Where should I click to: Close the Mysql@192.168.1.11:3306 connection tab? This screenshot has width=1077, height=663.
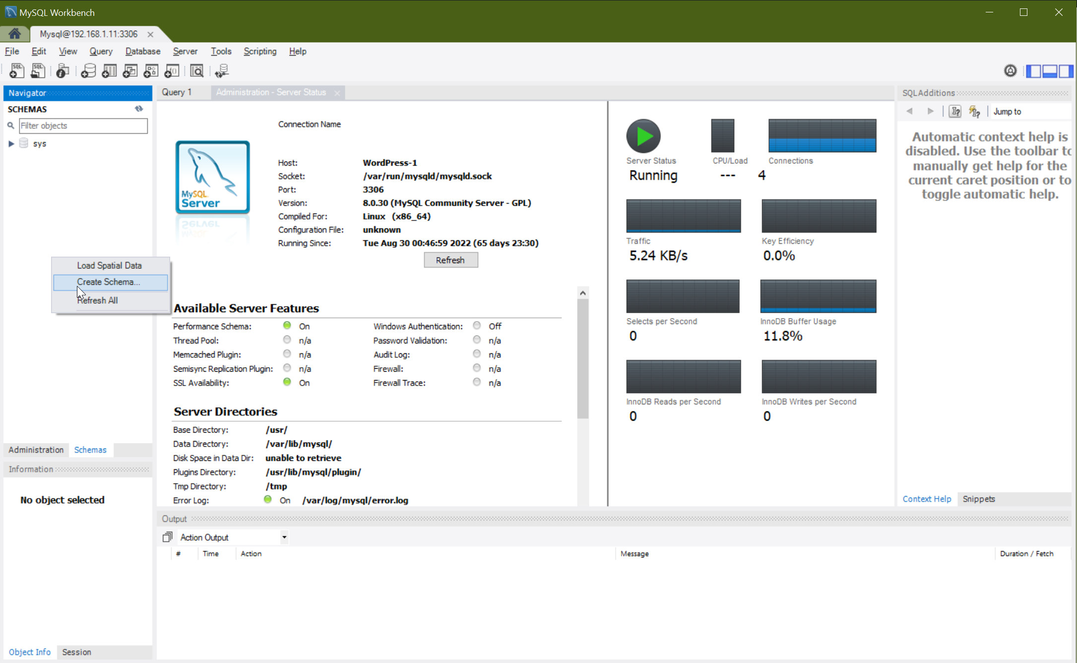pyautogui.click(x=150, y=34)
